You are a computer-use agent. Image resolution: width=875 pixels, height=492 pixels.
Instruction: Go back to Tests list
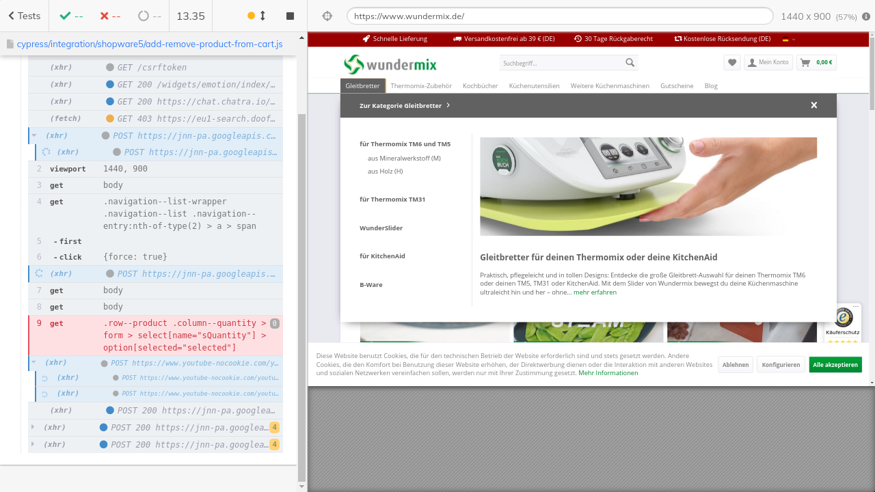[x=24, y=16]
